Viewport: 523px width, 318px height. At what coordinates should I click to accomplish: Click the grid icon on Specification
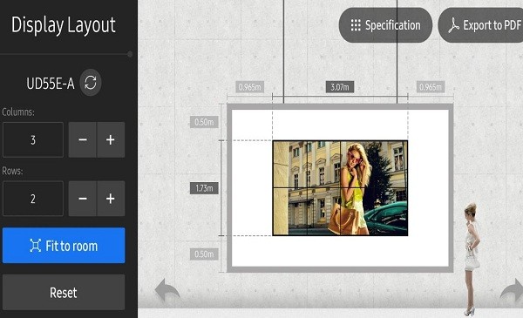pyautogui.click(x=356, y=25)
